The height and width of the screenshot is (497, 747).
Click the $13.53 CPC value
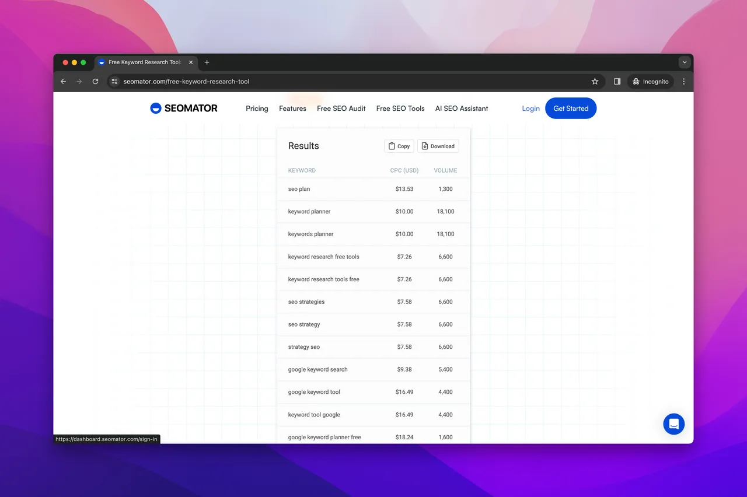tap(404, 189)
